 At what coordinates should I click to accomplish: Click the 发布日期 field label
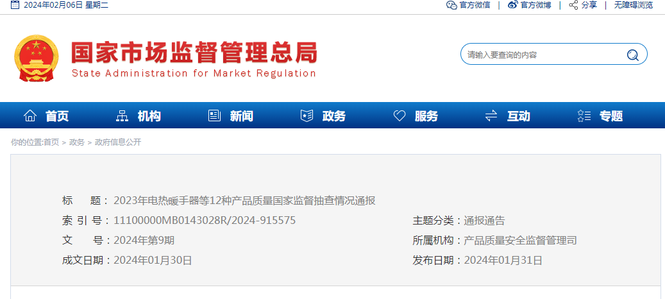point(438,261)
